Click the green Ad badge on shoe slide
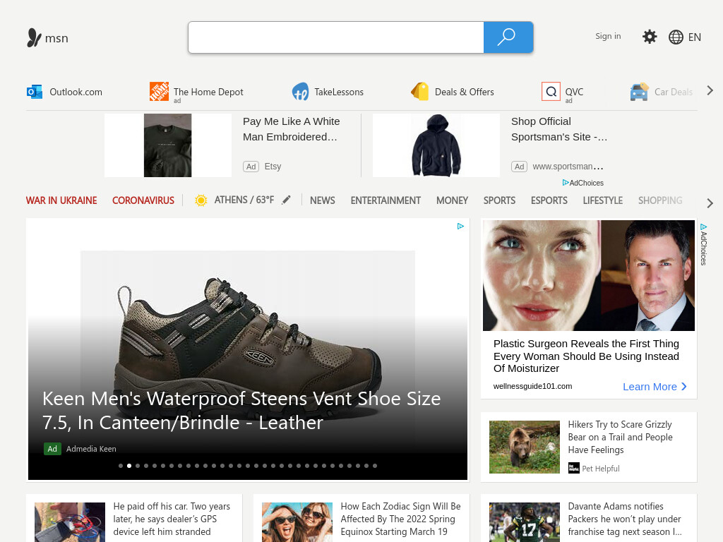 tap(52, 448)
